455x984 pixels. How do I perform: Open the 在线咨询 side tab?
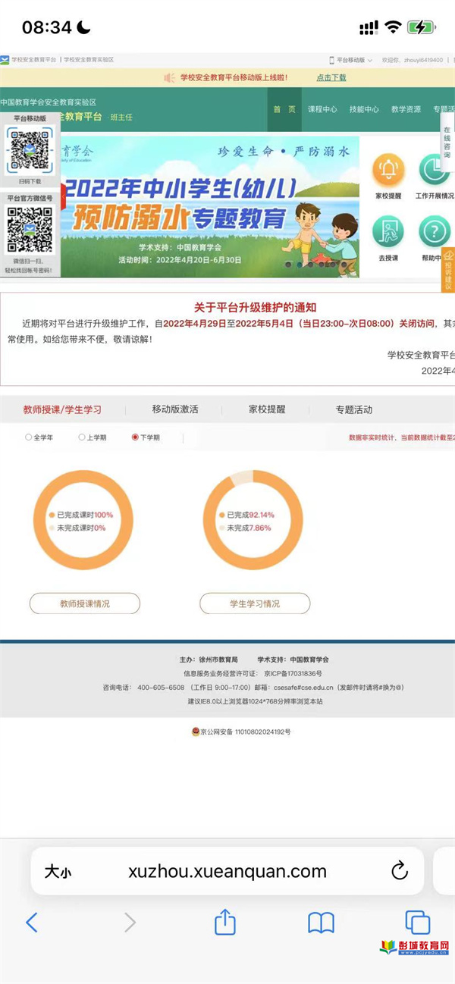447,143
